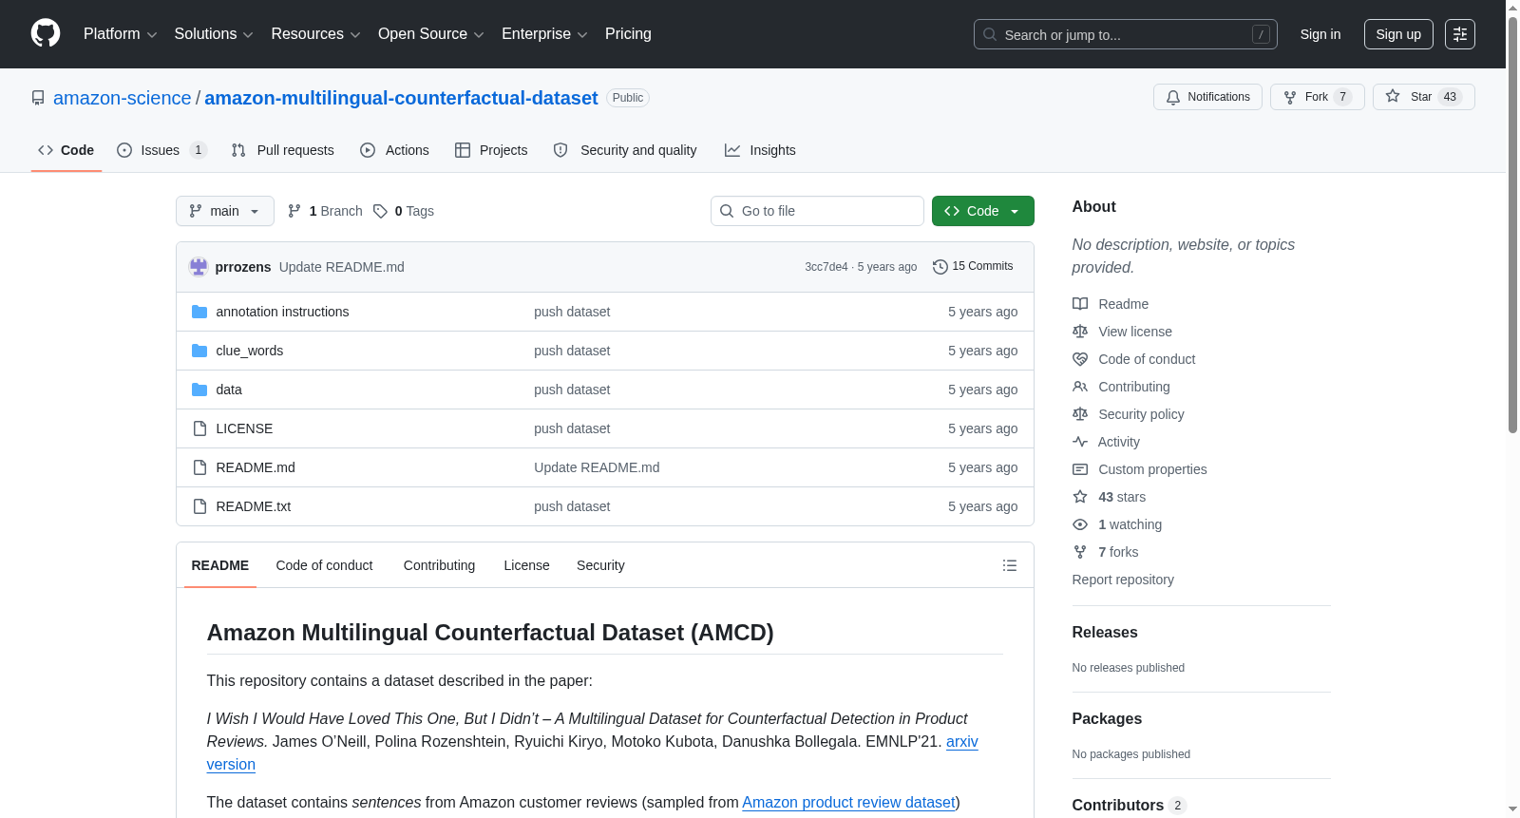Open the command palette icon next to Sign up
1520x818 pixels.
click(x=1460, y=34)
